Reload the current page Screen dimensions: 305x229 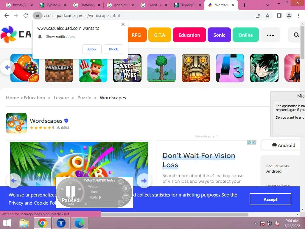point(26,16)
